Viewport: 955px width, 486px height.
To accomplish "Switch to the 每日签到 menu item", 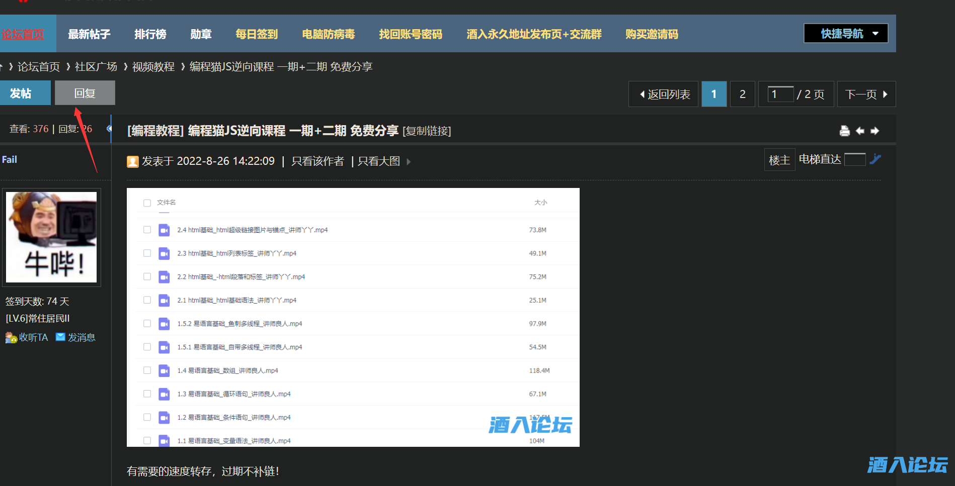I will pyautogui.click(x=256, y=34).
